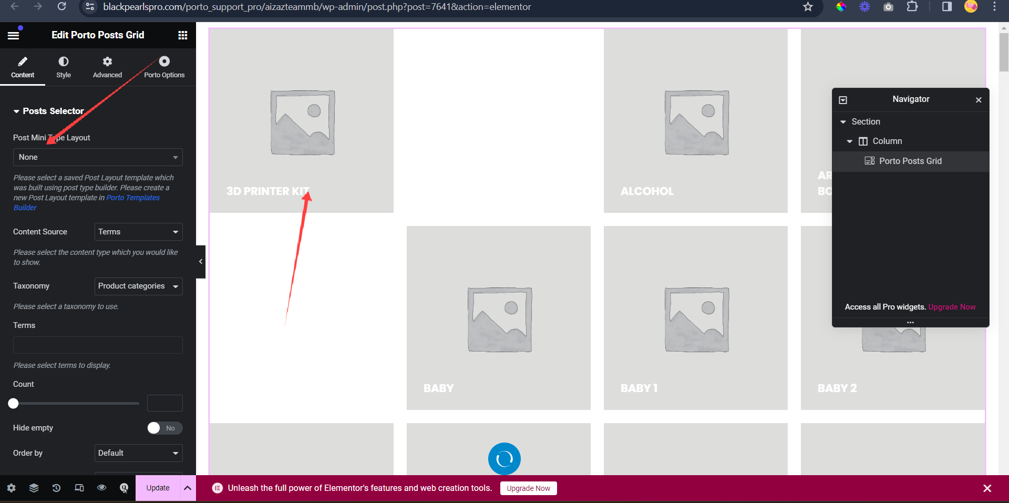Image resolution: width=1009 pixels, height=503 pixels.
Task: Click the BABY 2 category label
Action: pos(837,388)
